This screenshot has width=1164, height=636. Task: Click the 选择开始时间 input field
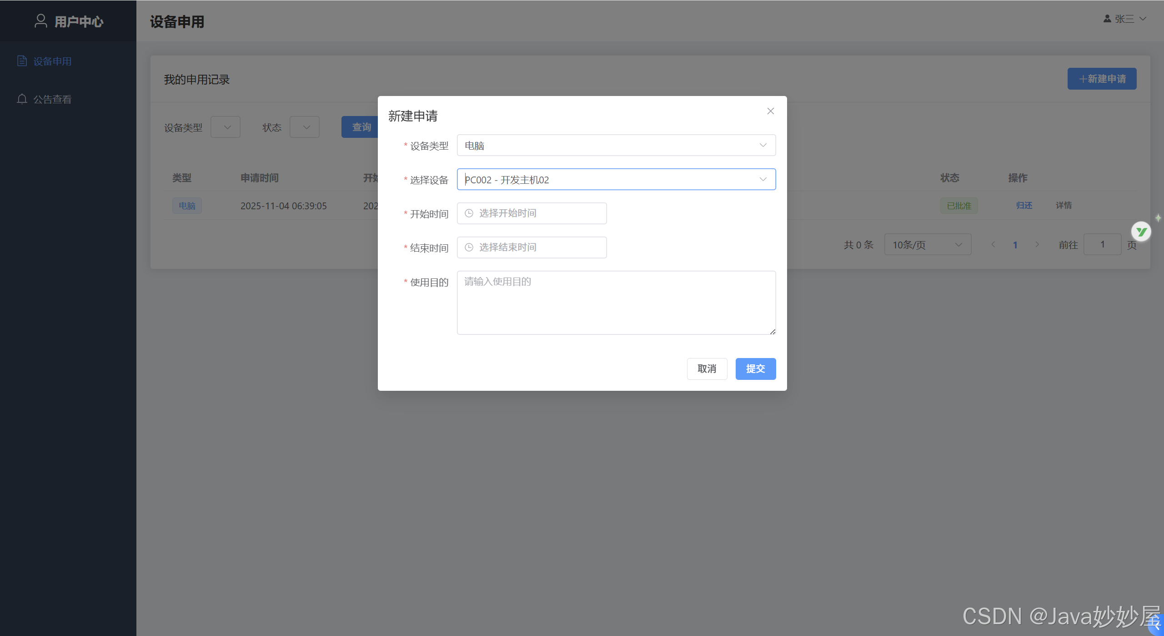(532, 213)
